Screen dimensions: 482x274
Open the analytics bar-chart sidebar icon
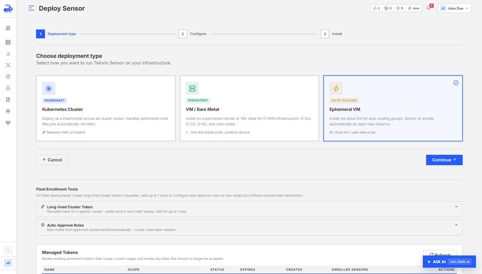tap(8, 54)
